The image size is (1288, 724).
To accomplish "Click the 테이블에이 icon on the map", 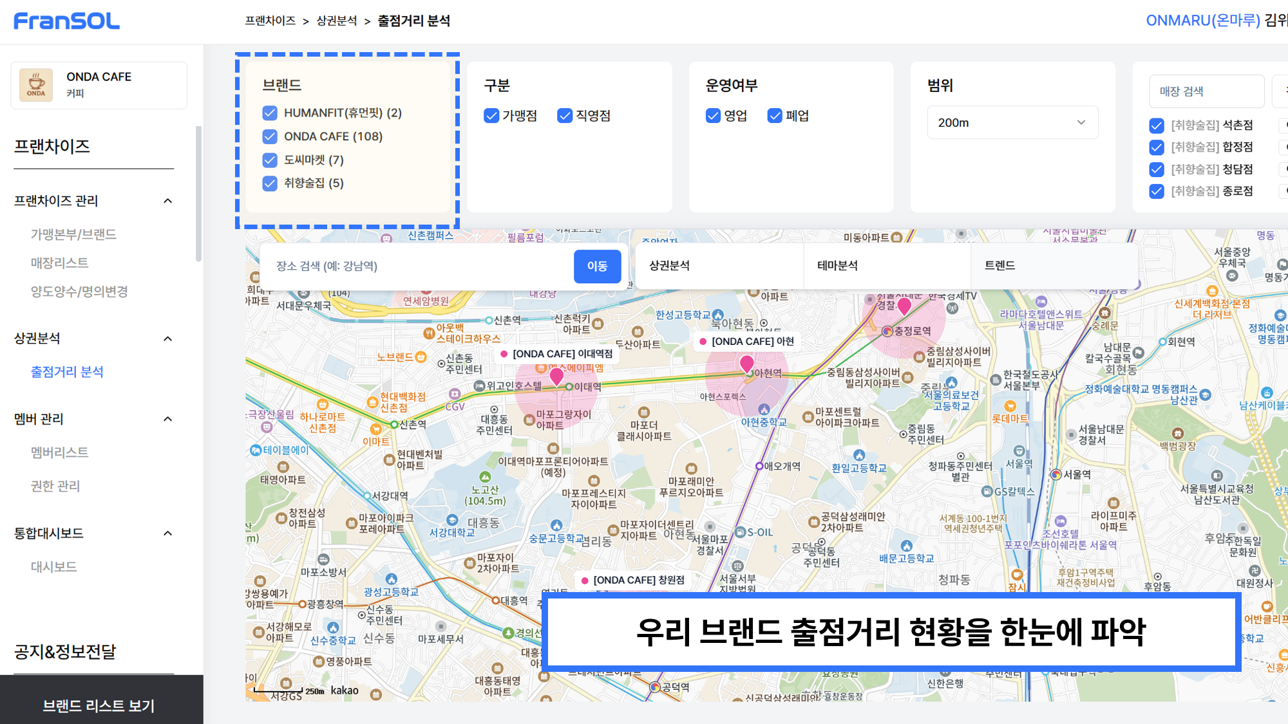I will 256,450.
